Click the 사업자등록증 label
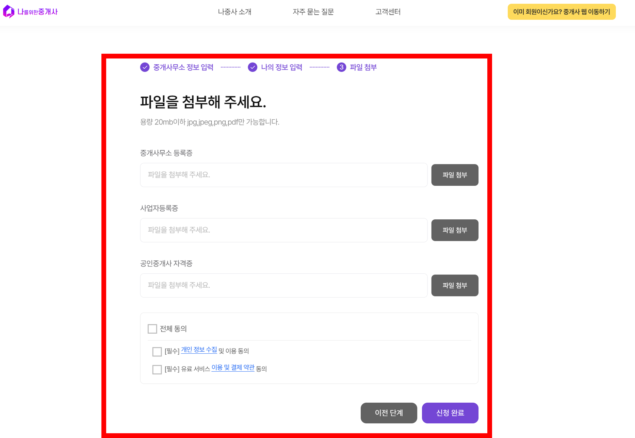The image size is (635, 438). tap(159, 208)
